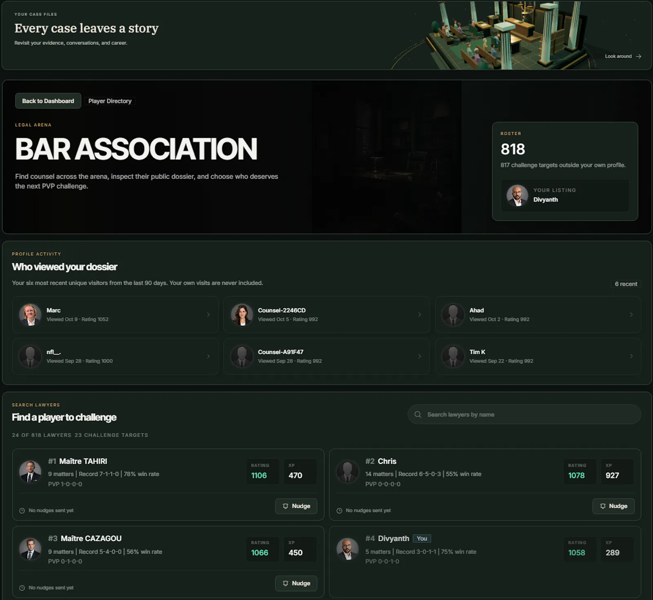Nudge Maître CAZAGOU

[296, 583]
